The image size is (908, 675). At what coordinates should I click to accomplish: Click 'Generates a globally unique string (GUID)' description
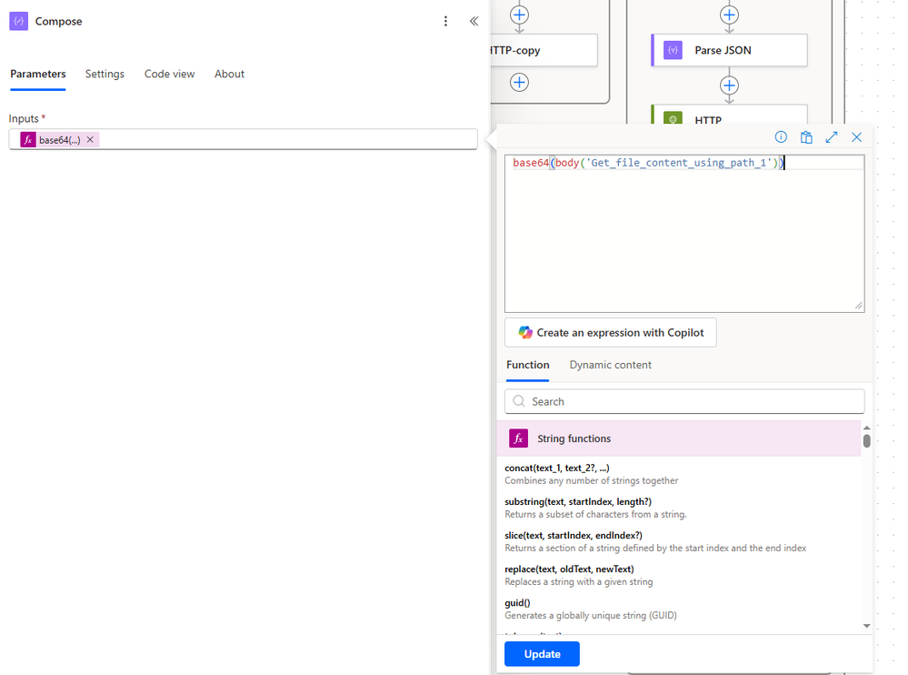(x=590, y=615)
